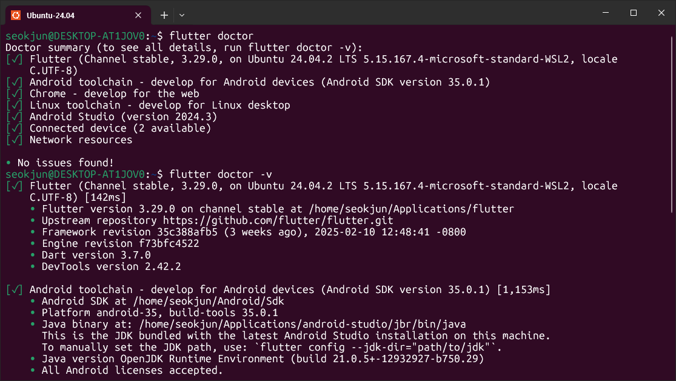
Task: Click the 'flutter doctor -v' command text
Action: coord(221,174)
